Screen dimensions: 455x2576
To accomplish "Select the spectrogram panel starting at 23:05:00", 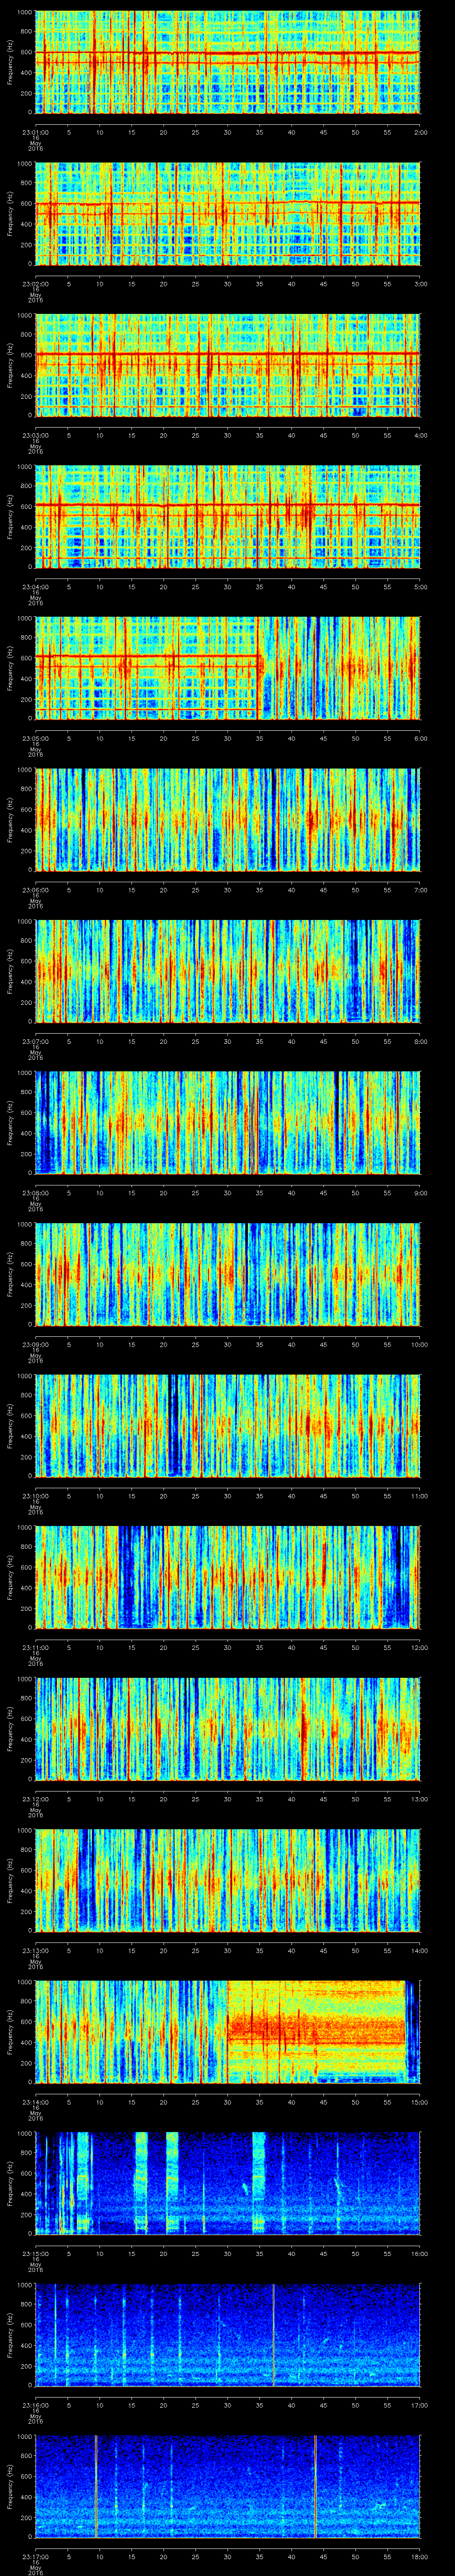I will click(228, 668).
